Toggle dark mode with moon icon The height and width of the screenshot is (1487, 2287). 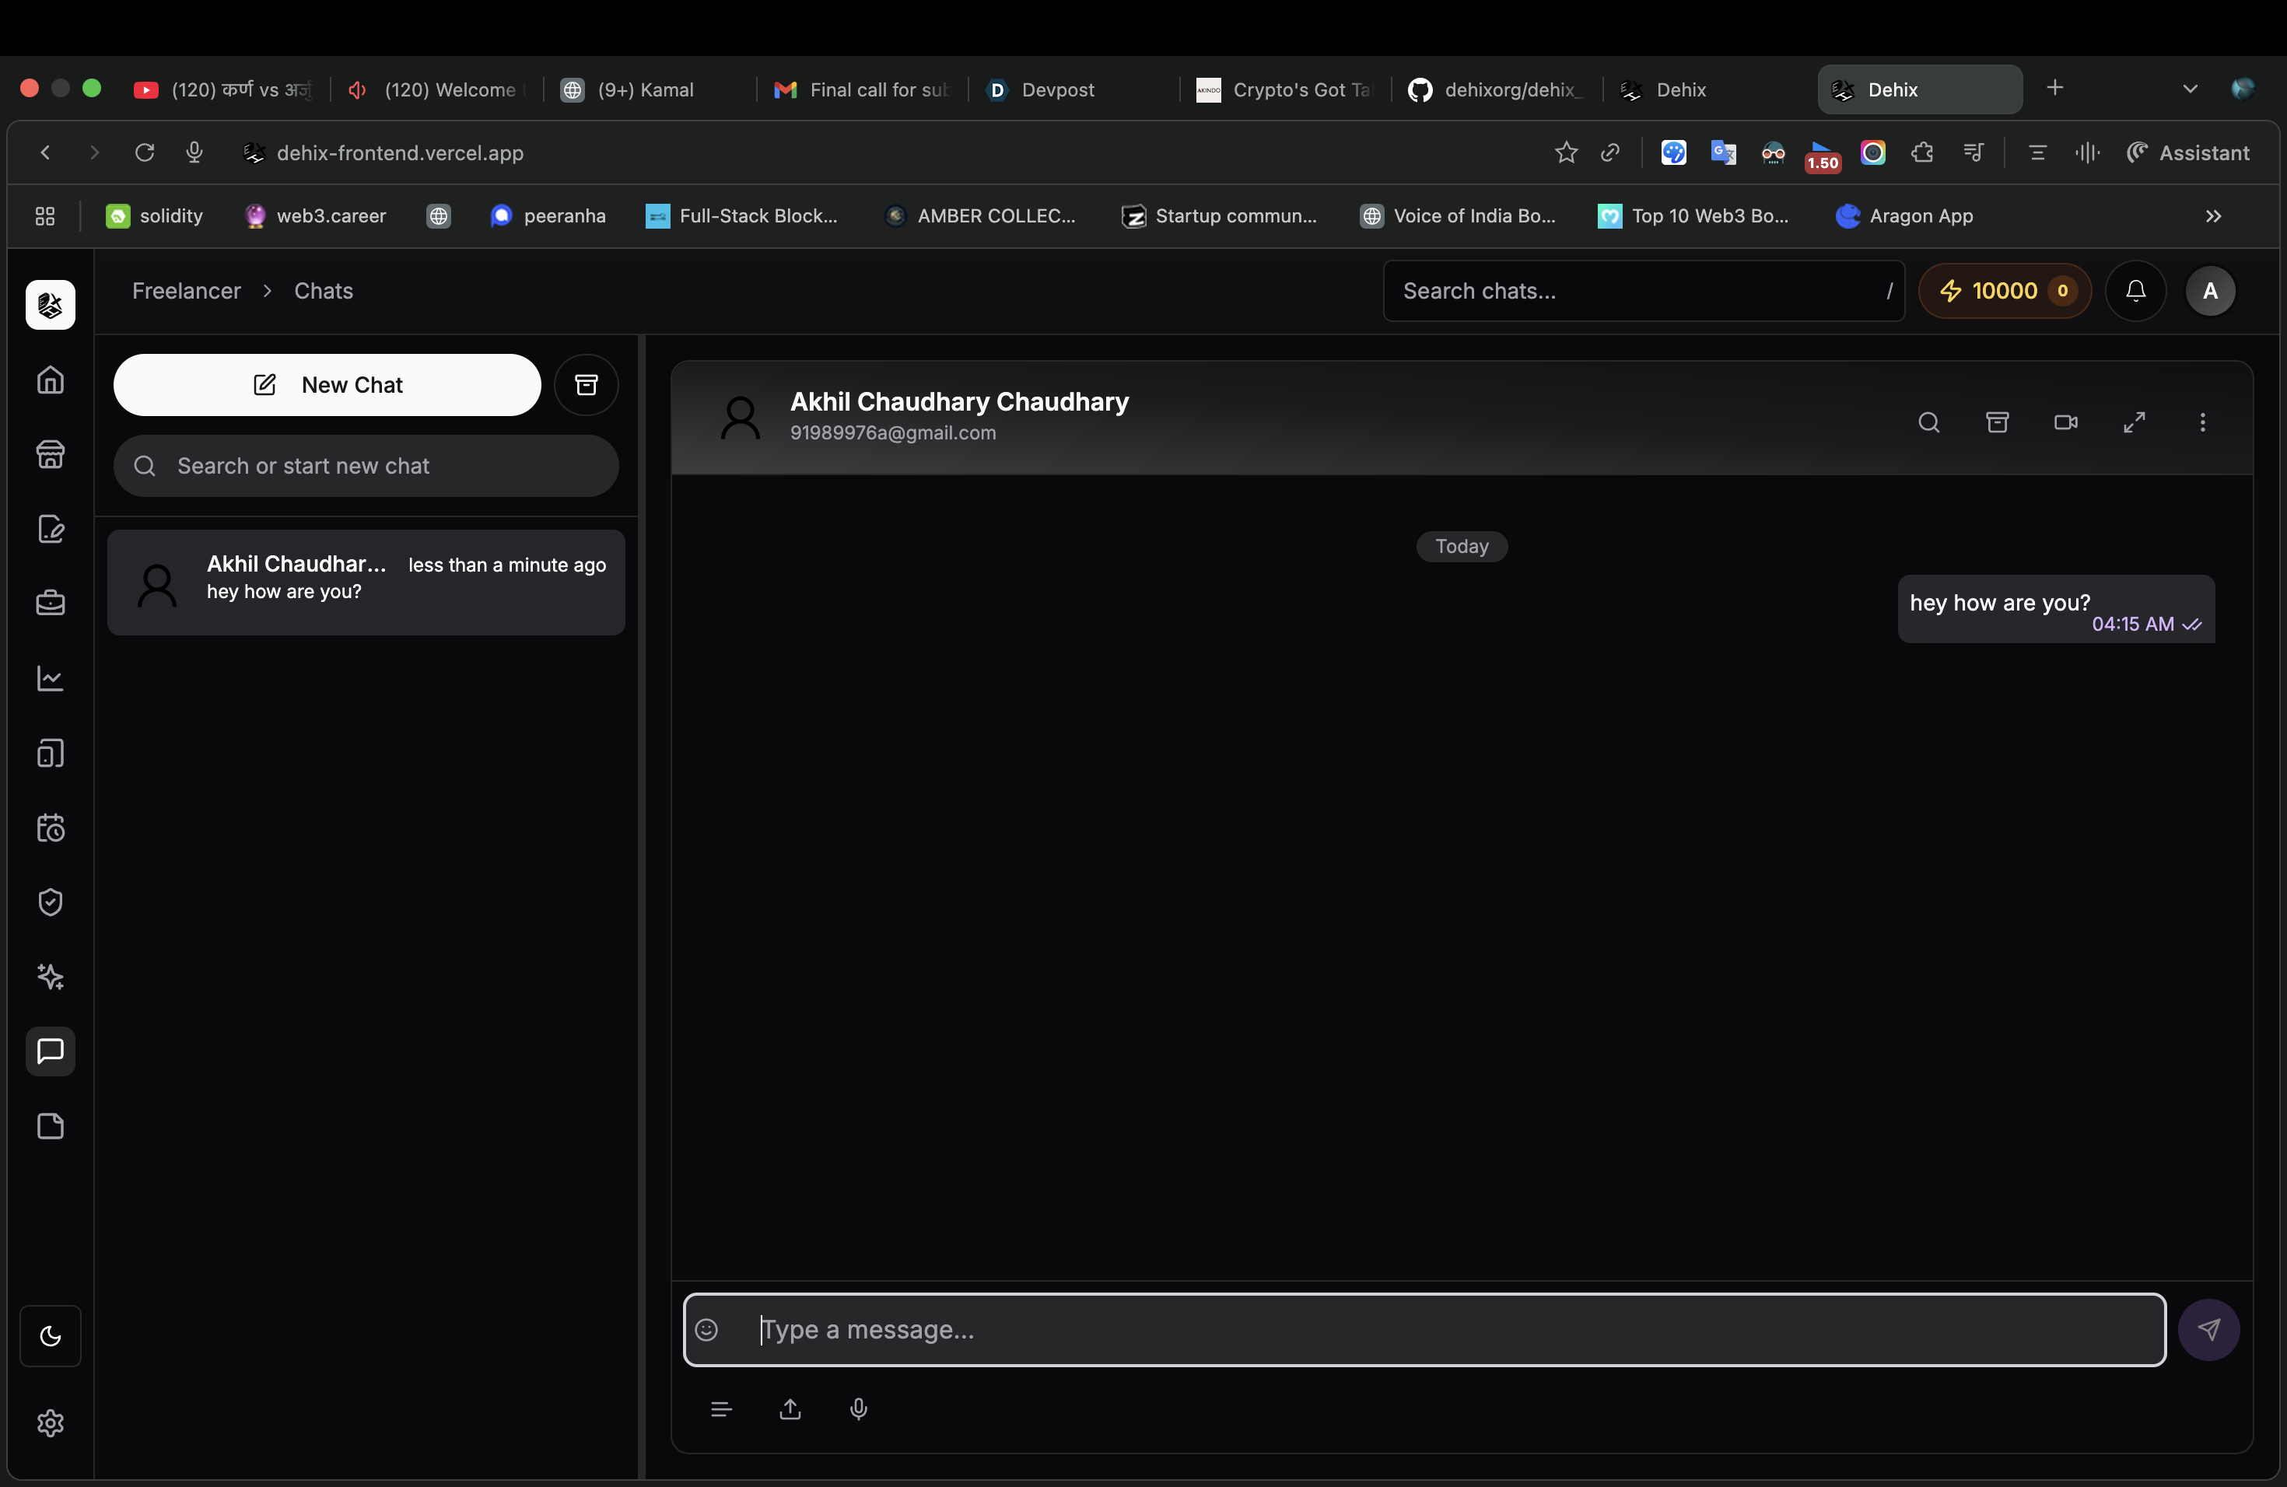tap(50, 1336)
